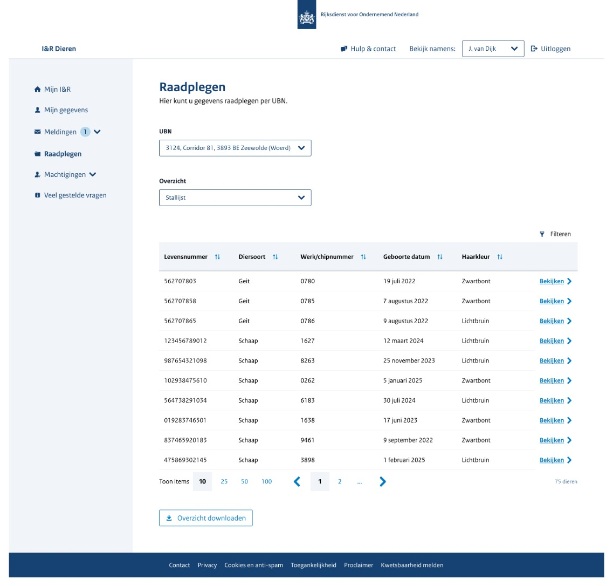Open Kwetsbaarheid melden footer link
The image size is (613, 586).
coord(412,565)
